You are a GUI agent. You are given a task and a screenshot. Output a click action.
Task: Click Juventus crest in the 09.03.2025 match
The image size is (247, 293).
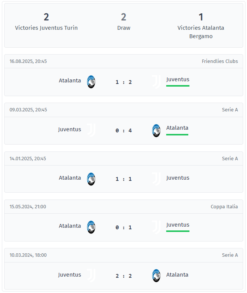(91, 130)
